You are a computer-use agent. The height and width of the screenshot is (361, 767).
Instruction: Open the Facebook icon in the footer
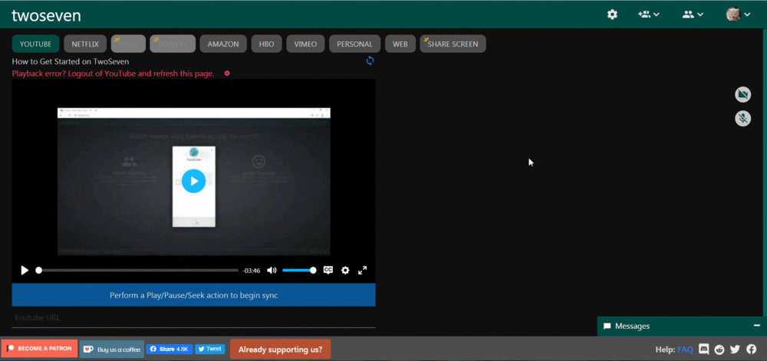click(751, 350)
